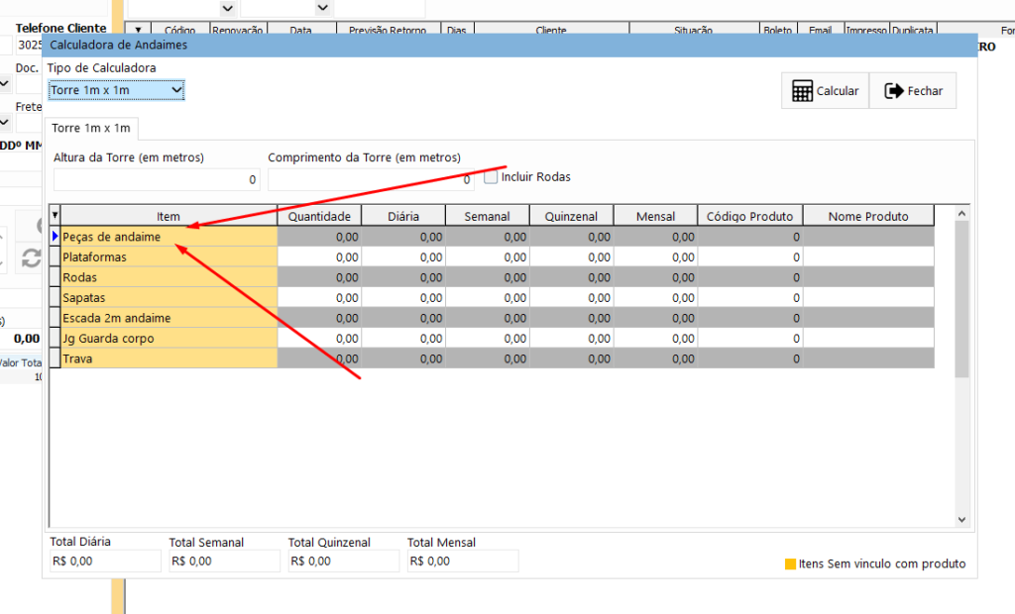Open the items grid corner selector menu
The width and height of the screenshot is (1015, 614).
[56, 216]
